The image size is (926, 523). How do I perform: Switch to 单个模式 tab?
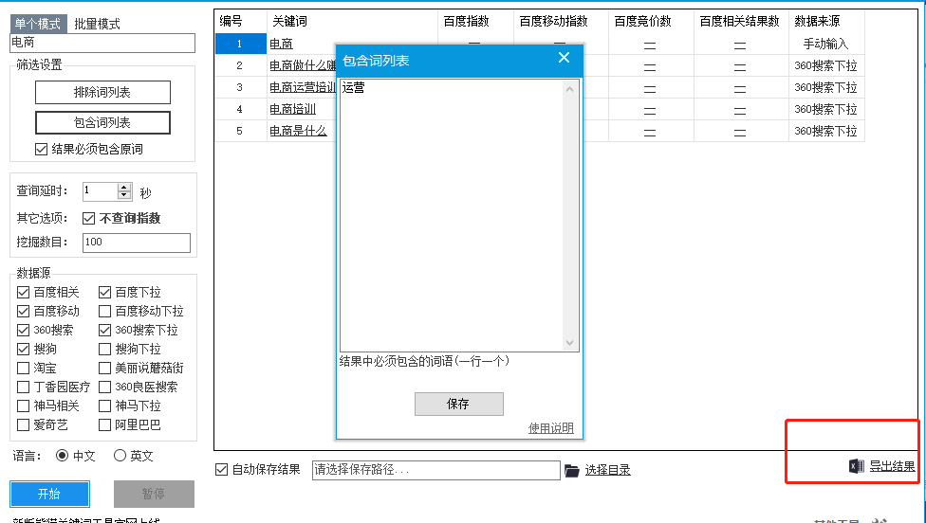point(38,24)
